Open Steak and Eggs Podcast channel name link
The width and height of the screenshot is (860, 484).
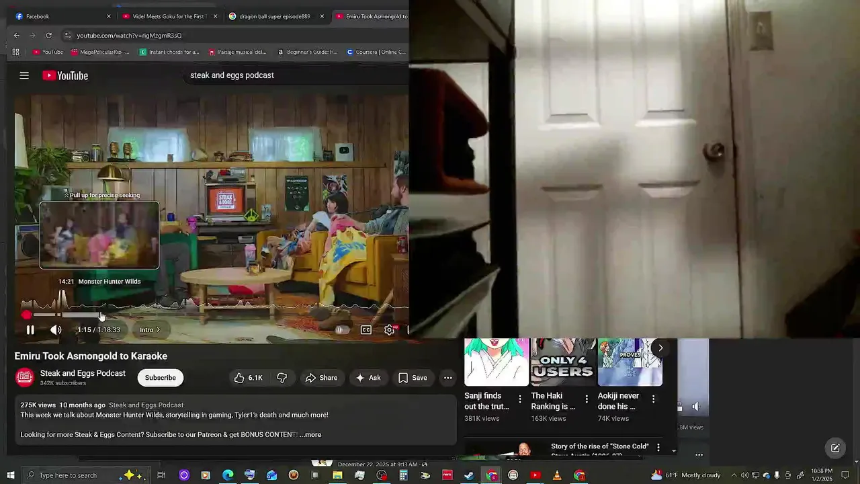pos(83,373)
